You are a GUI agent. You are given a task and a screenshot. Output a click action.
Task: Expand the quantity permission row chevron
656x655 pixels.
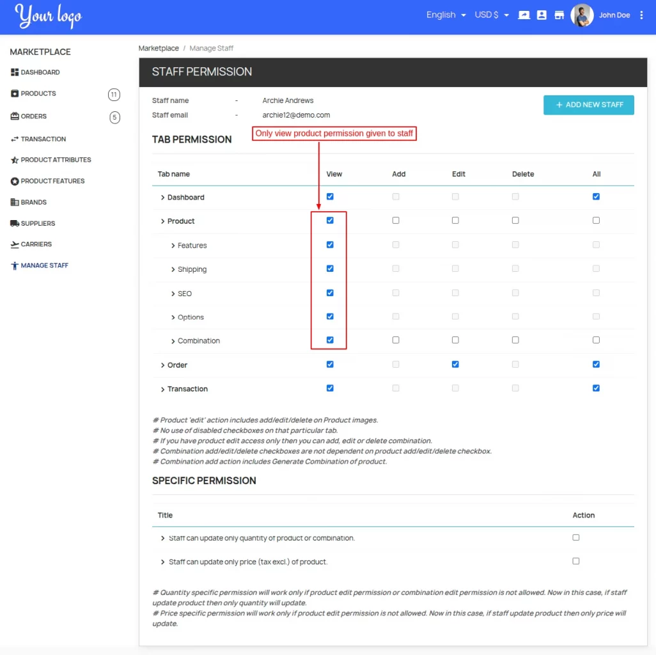tap(163, 538)
